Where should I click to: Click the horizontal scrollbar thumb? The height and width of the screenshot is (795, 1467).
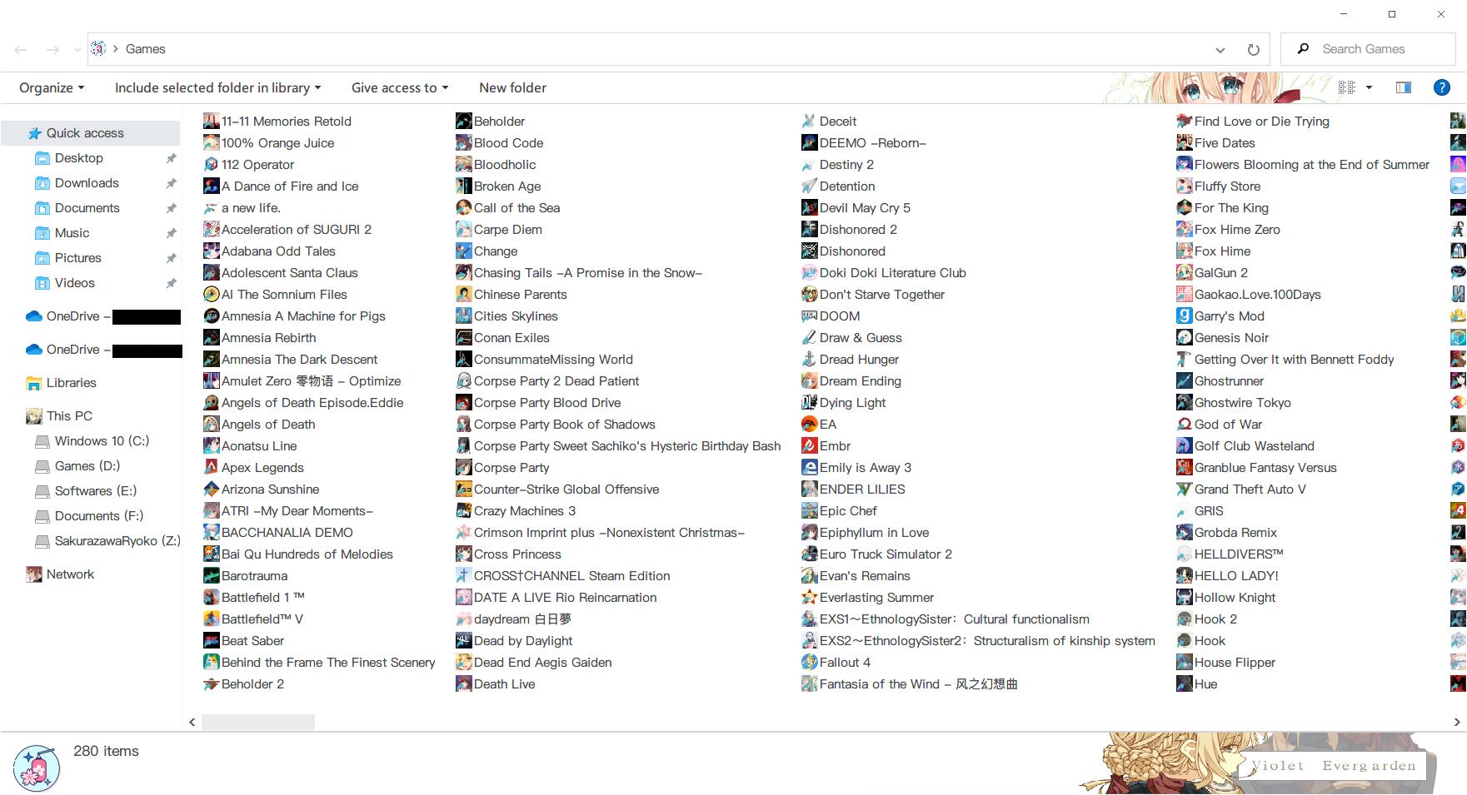tap(258, 722)
